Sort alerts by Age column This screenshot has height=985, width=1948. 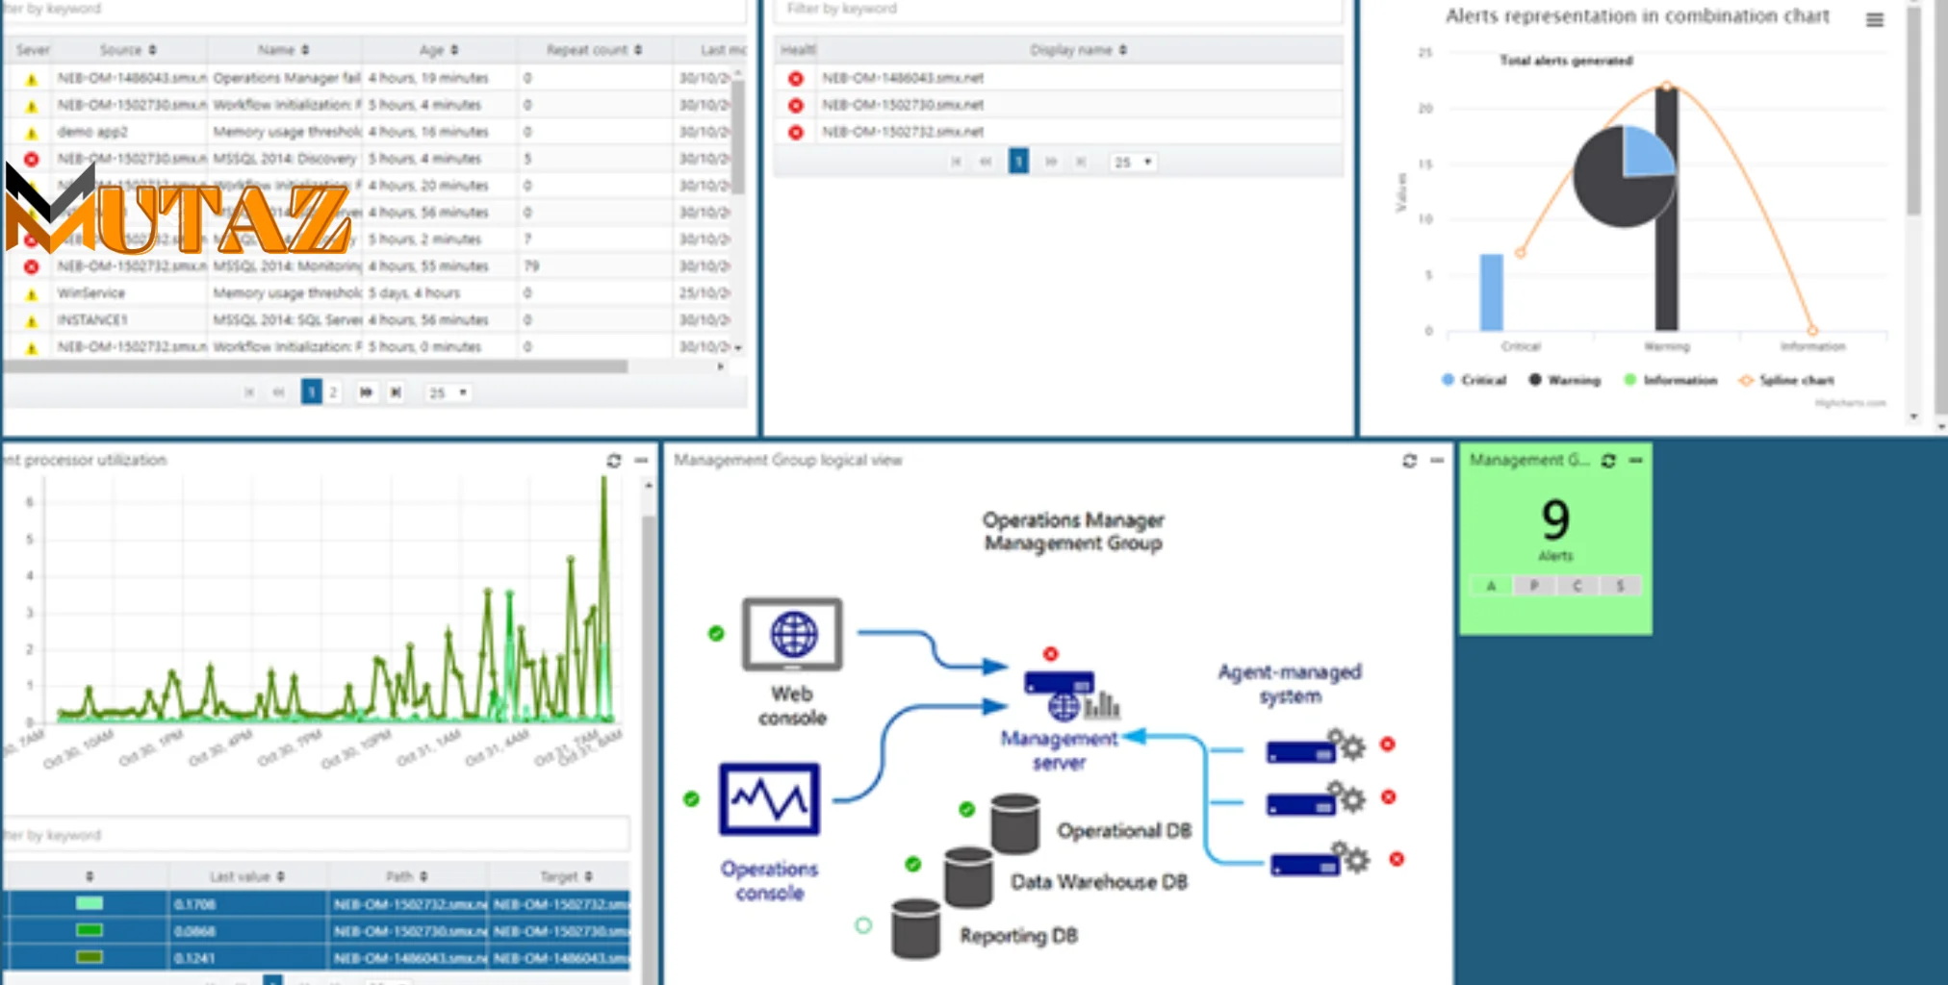[x=439, y=50]
